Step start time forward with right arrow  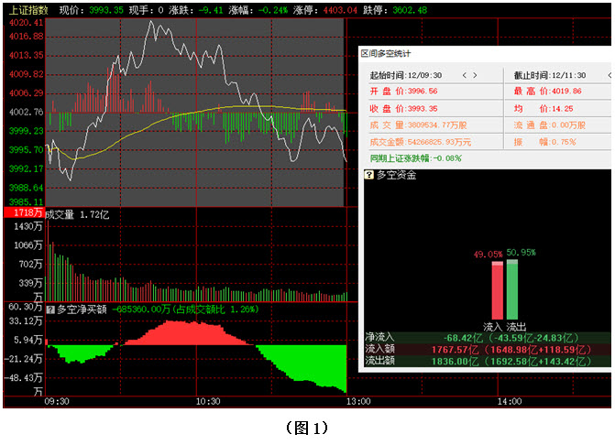(477, 75)
